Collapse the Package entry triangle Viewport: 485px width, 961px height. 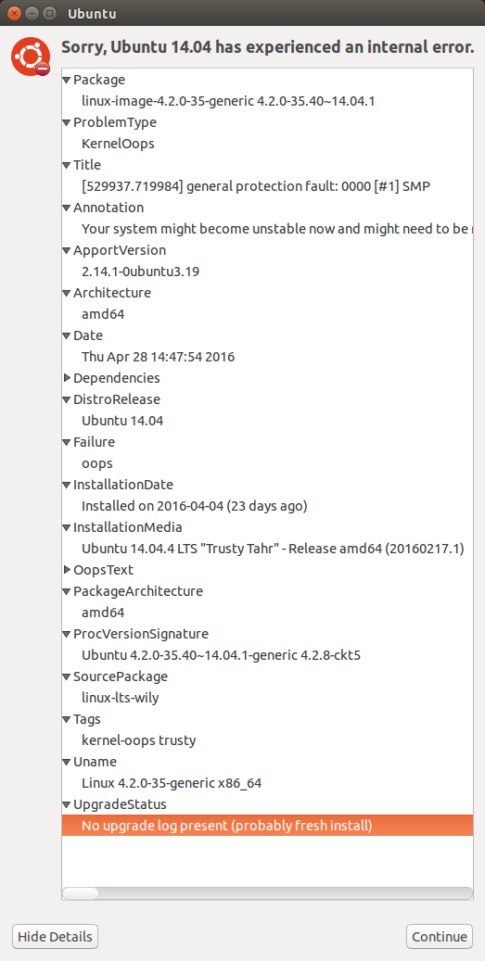tap(67, 81)
